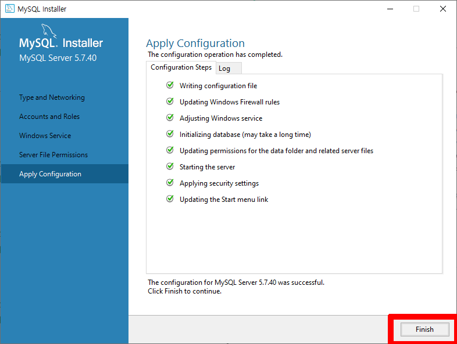Click the 'Apply Configuration' page heading
The width and height of the screenshot is (457, 344).
coord(195,44)
